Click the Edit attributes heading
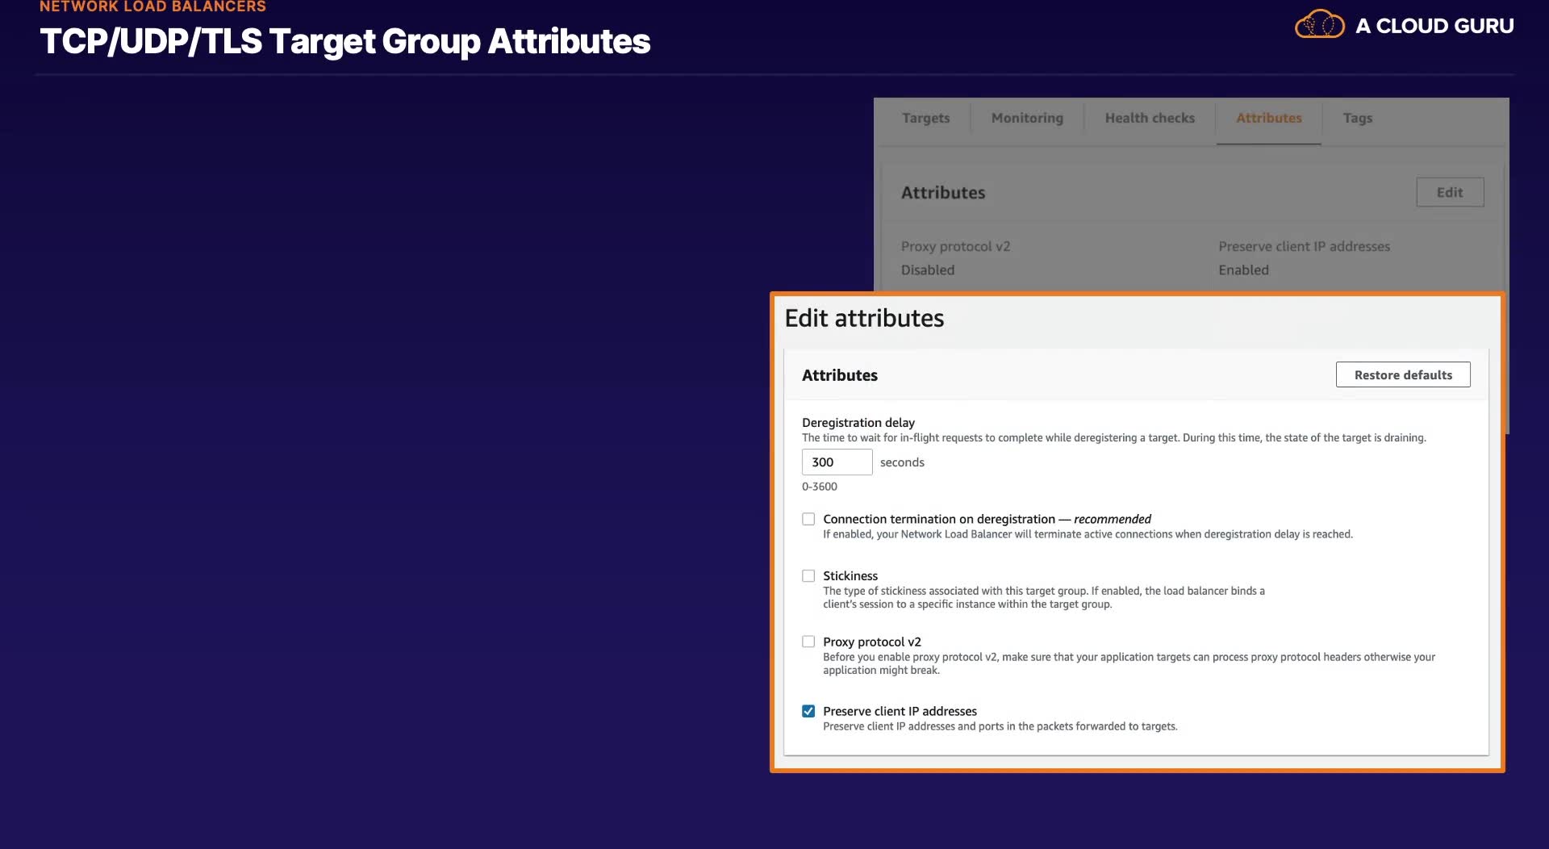Screen dimensions: 1549x849 (x=864, y=318)
